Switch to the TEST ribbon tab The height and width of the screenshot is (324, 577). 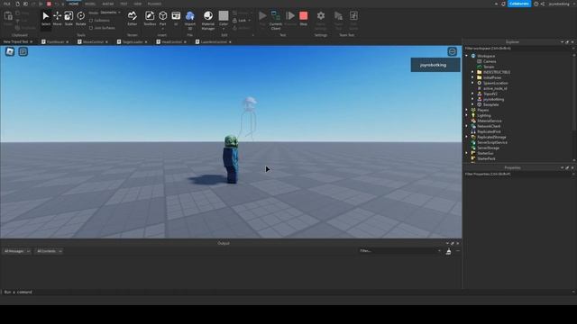[124, 4]
